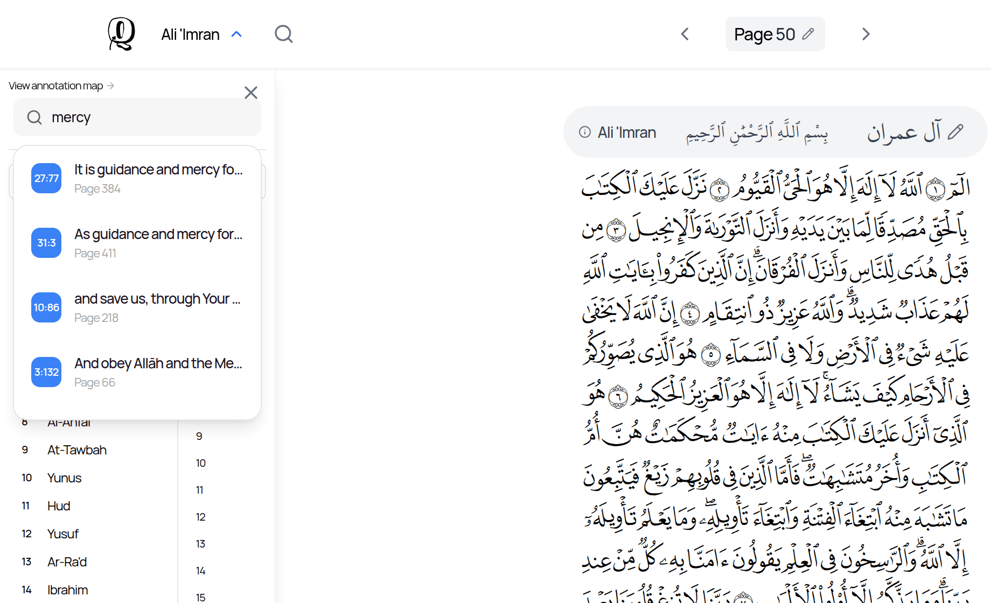Screen dimensions: 991x603
Task: Close the search side panel
Action: pos(251,93)
